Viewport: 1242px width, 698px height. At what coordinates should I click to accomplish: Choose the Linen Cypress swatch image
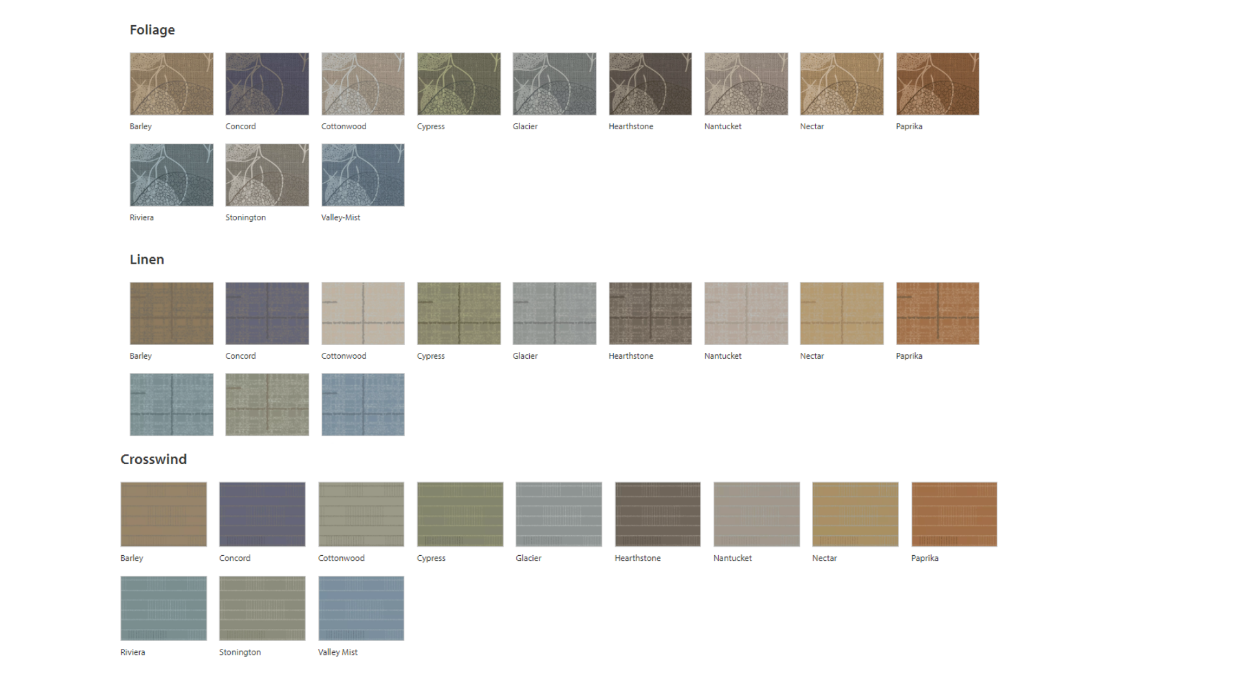459,313
